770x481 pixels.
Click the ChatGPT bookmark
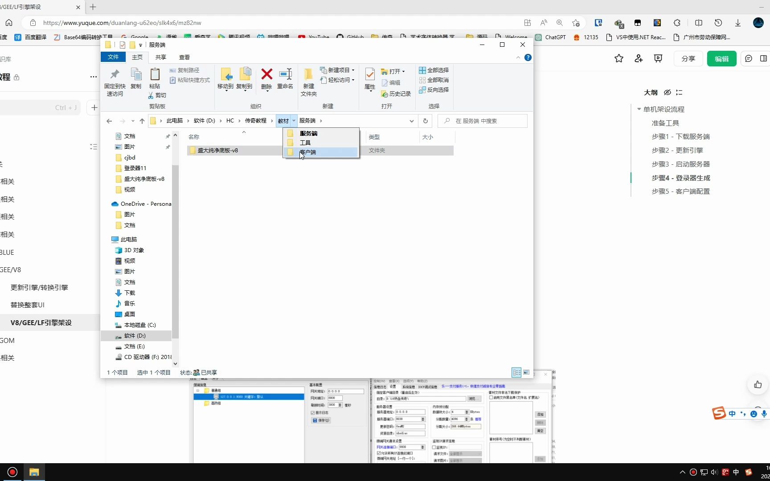pyautogui.click(x=551, y=37)
